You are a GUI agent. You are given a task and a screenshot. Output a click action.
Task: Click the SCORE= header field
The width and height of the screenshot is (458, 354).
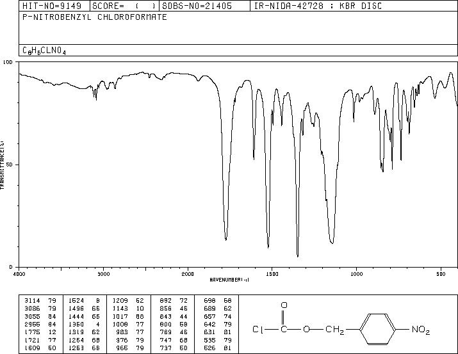click(124, 6)
